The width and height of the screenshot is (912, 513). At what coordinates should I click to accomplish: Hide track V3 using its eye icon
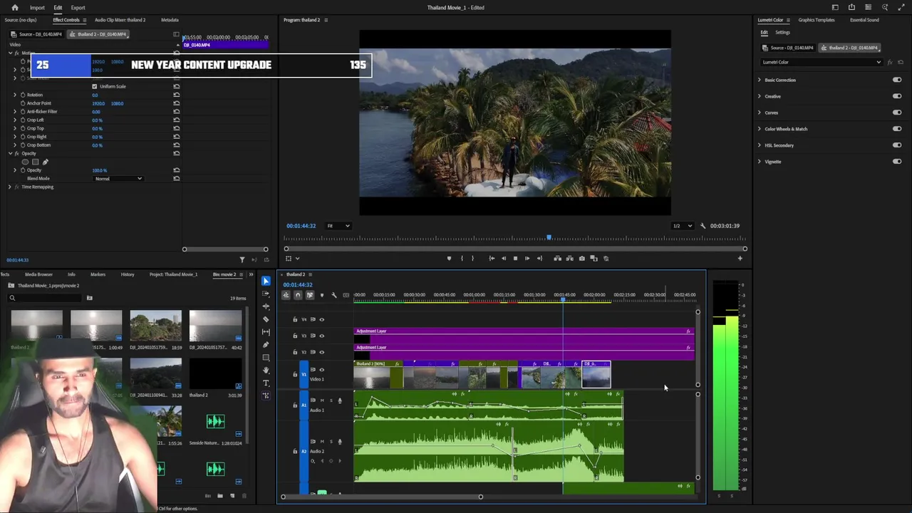(321, 336)
